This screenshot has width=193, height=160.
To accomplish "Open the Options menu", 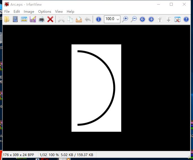I will [x=45, y=12].
